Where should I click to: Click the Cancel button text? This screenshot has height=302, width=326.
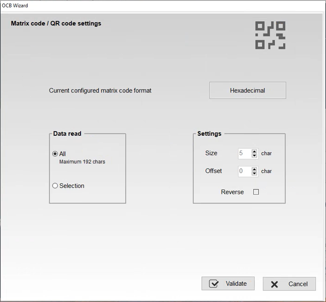pyautogui.click(x=298, y=284)
